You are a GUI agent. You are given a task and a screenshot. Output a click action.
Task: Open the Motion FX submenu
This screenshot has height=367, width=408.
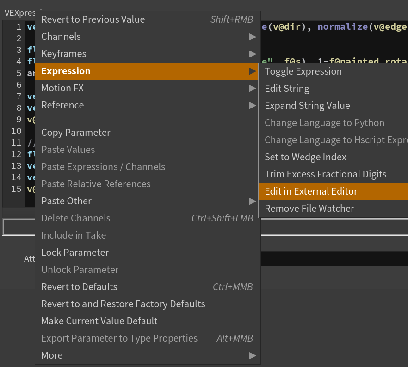(x=148, y=88)
